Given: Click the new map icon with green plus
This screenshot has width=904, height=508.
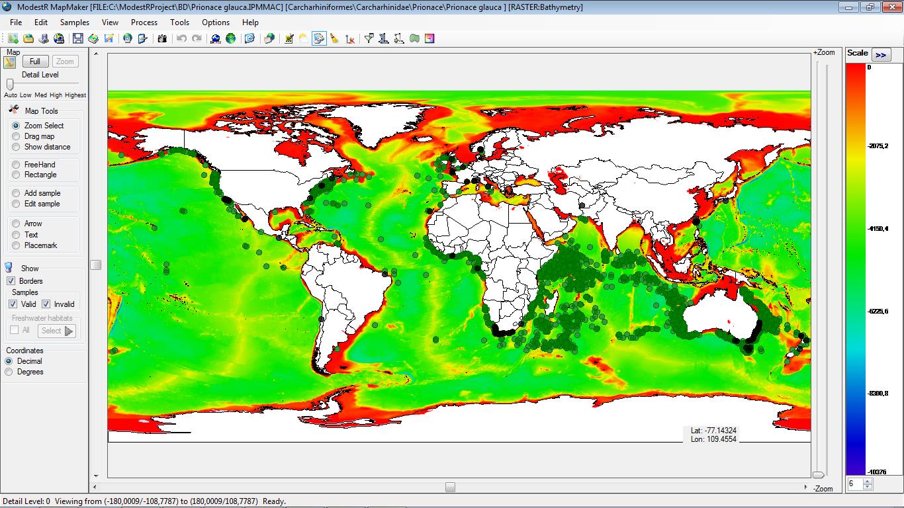Looking at the screenshot, I should click(13, 38).
